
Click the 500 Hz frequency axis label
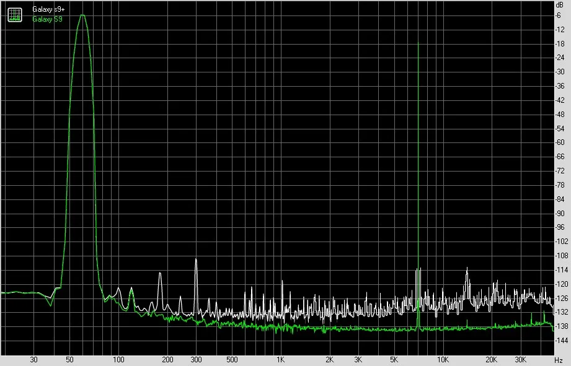(x=232, y=359)
